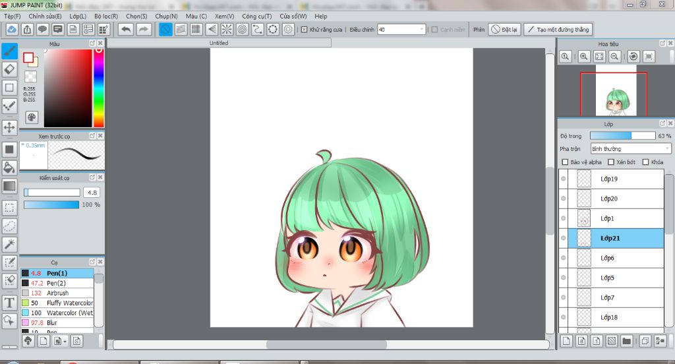Click zoom in icon in Navigator
This screenshot has width=675, height=364.
click(x=584, y=57)
